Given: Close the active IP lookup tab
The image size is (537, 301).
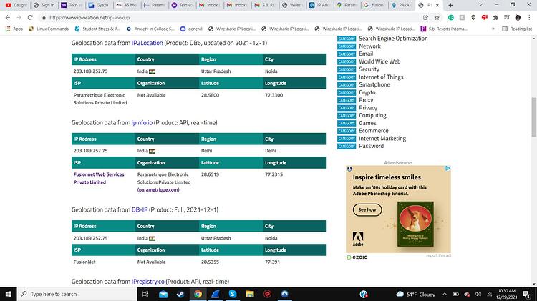Looking at the screenshot, I should (437, 5).
